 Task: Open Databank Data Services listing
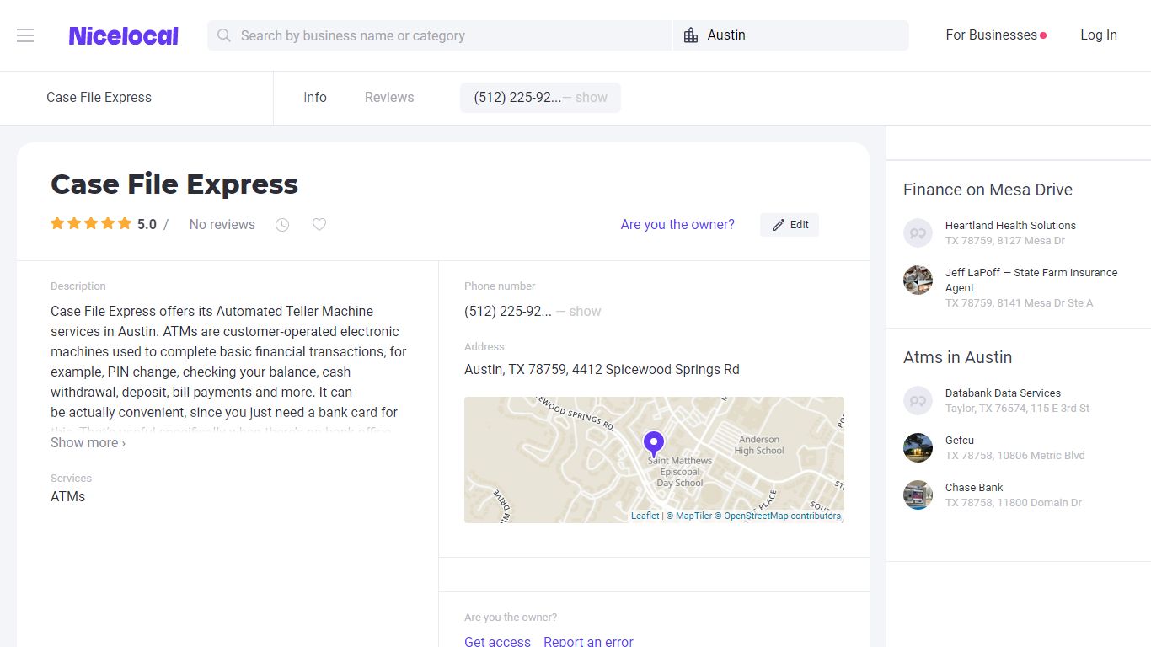point(1003,393)
